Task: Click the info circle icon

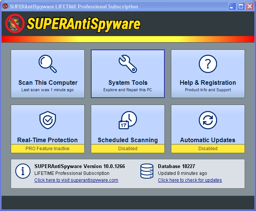Action: pyautogui.click(x=23, y=171)
